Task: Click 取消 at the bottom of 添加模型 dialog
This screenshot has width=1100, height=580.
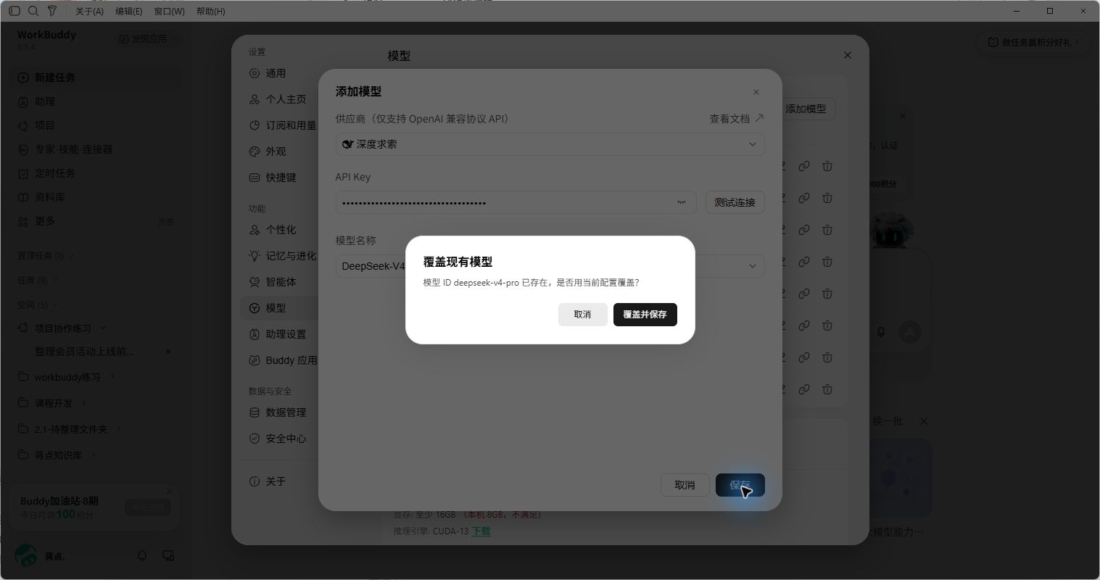Action: point(685,485)
